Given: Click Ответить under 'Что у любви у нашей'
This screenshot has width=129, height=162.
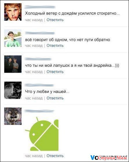Looking at the screenshot, I should tap(55, 98).
